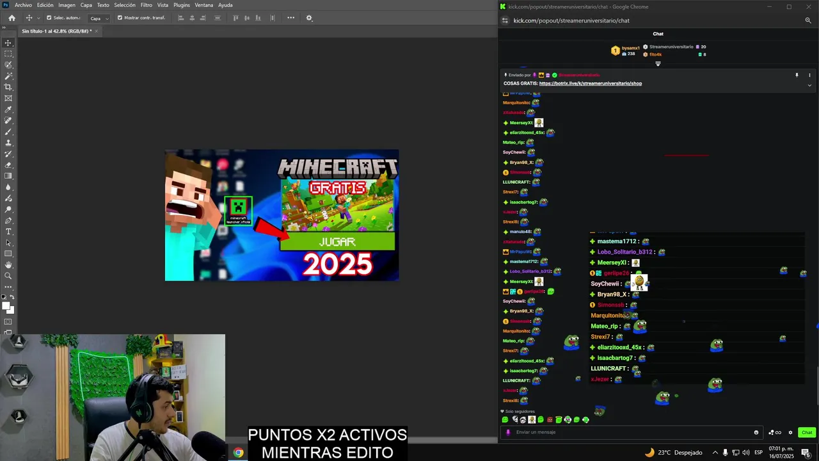The image size is (819, 461).
Task: Unpin the pinned chat message
Action: pos(797,75)
